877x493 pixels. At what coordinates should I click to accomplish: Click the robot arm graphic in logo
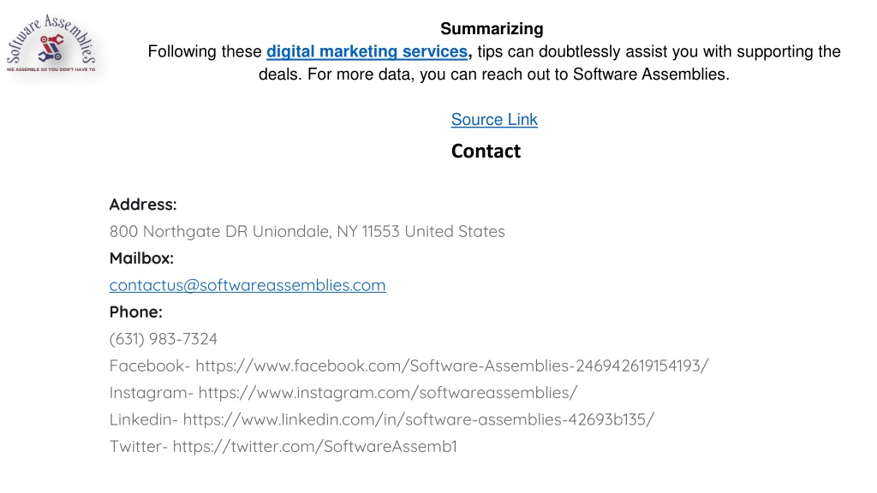(51, 48)
